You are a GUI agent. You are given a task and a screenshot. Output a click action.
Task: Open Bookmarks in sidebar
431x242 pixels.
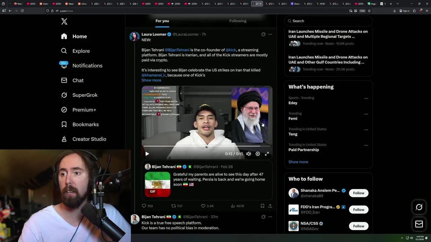point(80,124)
